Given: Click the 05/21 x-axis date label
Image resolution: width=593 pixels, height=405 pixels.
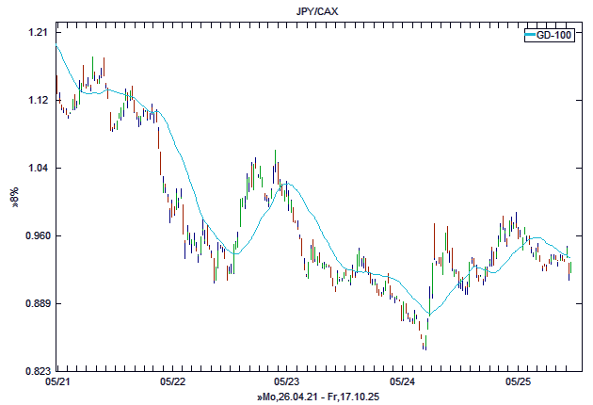Looking at the screenshot, I should tap(56, 382).
